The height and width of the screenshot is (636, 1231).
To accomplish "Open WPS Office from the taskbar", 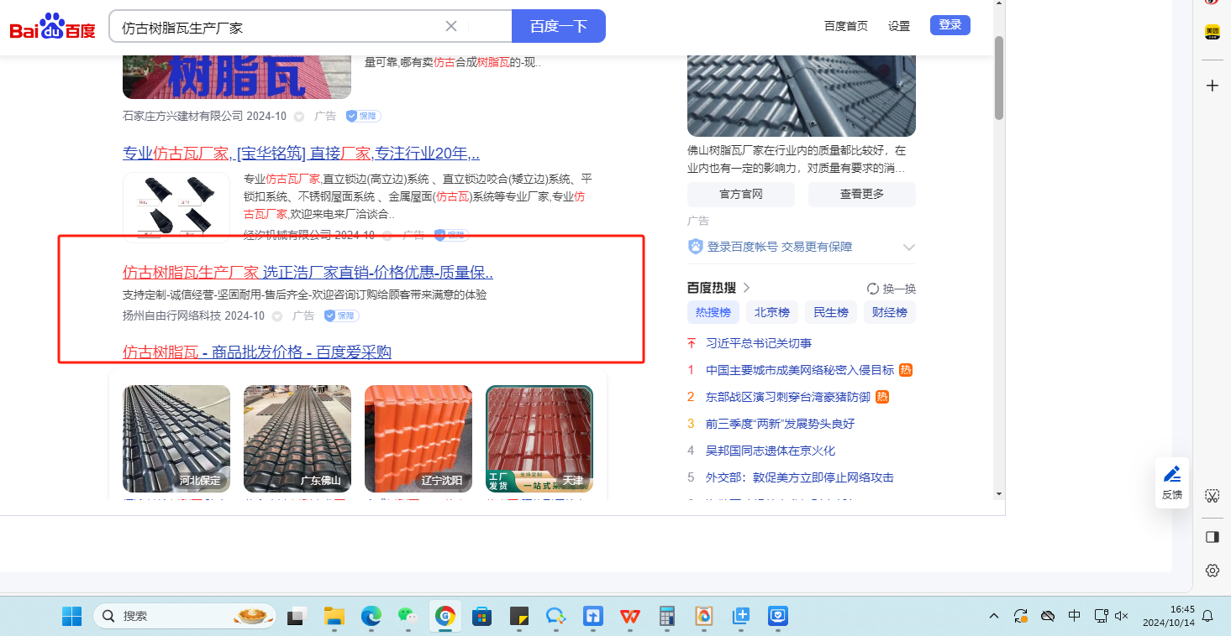I will [629, 616].
